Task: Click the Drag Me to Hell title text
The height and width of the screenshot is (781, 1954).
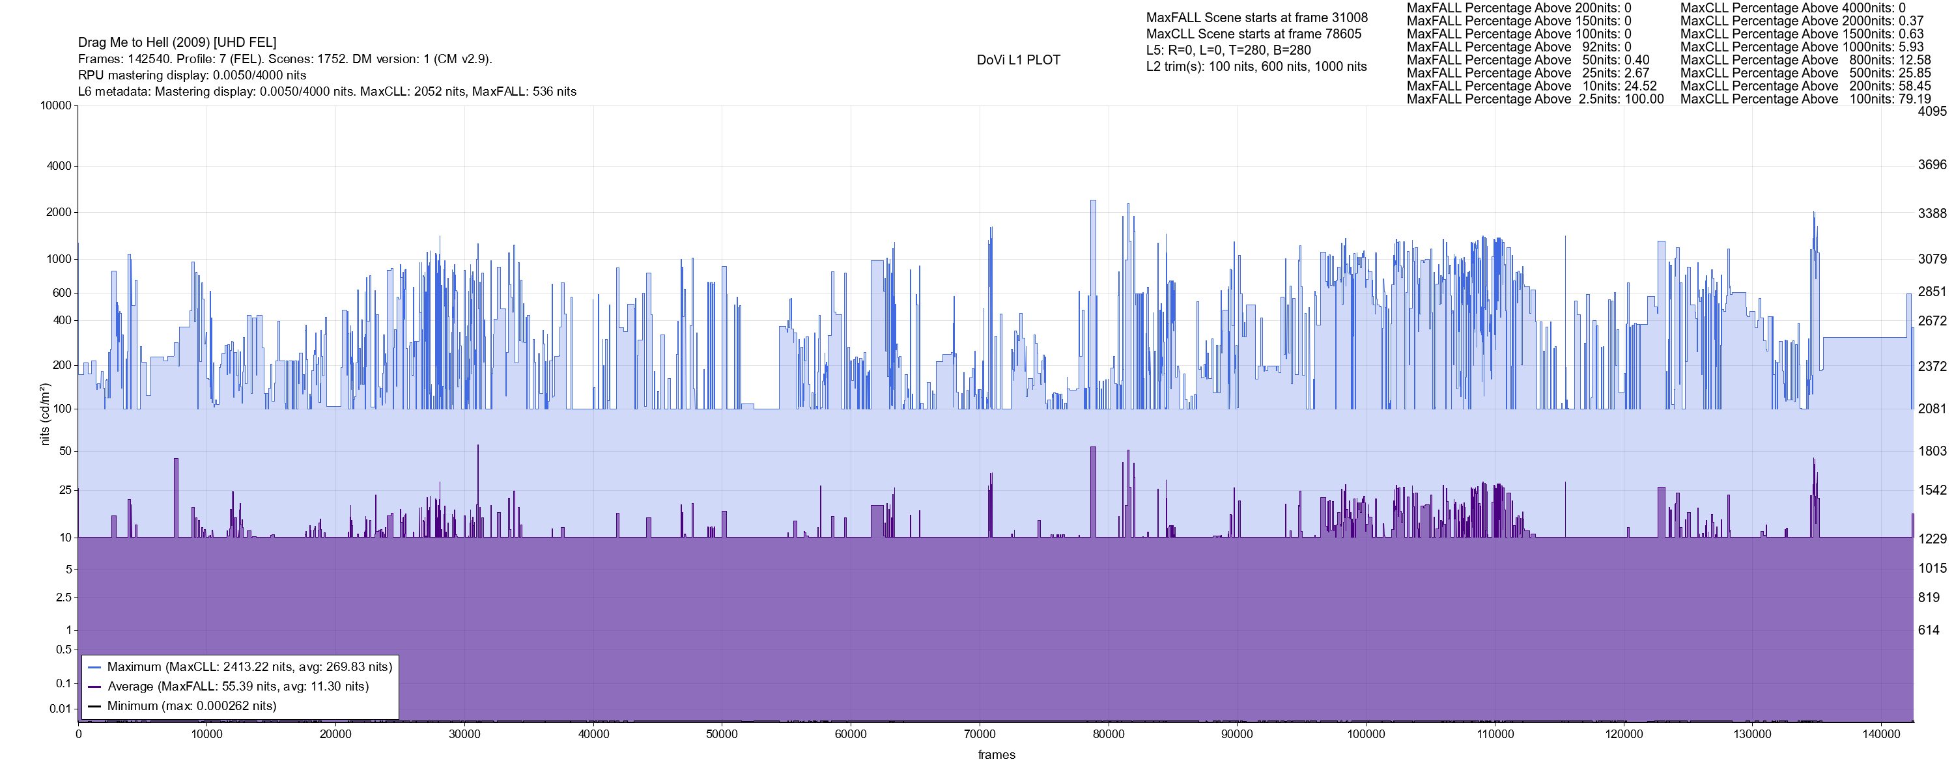Action: click(x=177, y=42)
